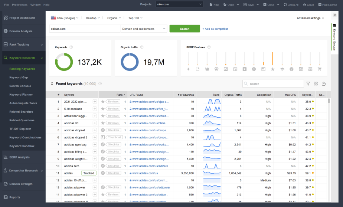
Task: Click the plus icon beside addidas dropset
Action: tap(95, 130)
